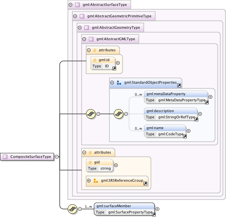Image resolution: width=226 pixels, height=217 pixels.
Task: Follow the reference arrow on gml:id
Action: (x=114, y=69)
